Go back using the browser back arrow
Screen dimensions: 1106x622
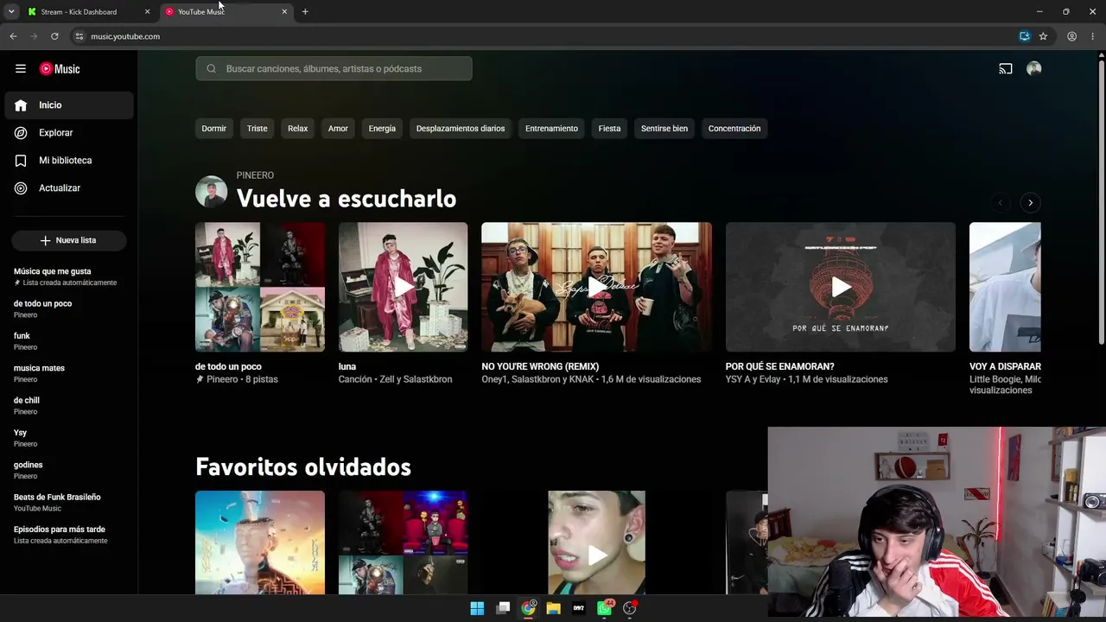click(13, 36)
